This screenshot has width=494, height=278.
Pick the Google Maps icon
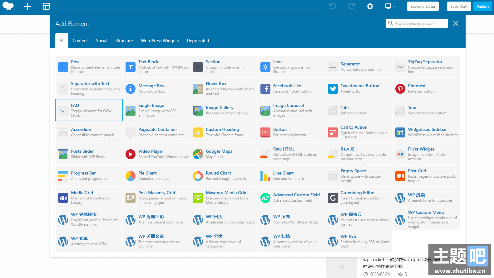coord(198,154)
